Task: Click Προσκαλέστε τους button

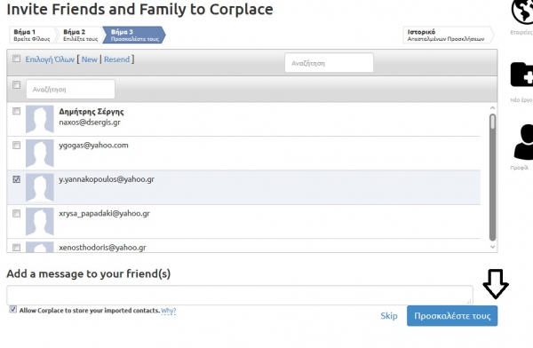Action: click(x=452, y=316)
